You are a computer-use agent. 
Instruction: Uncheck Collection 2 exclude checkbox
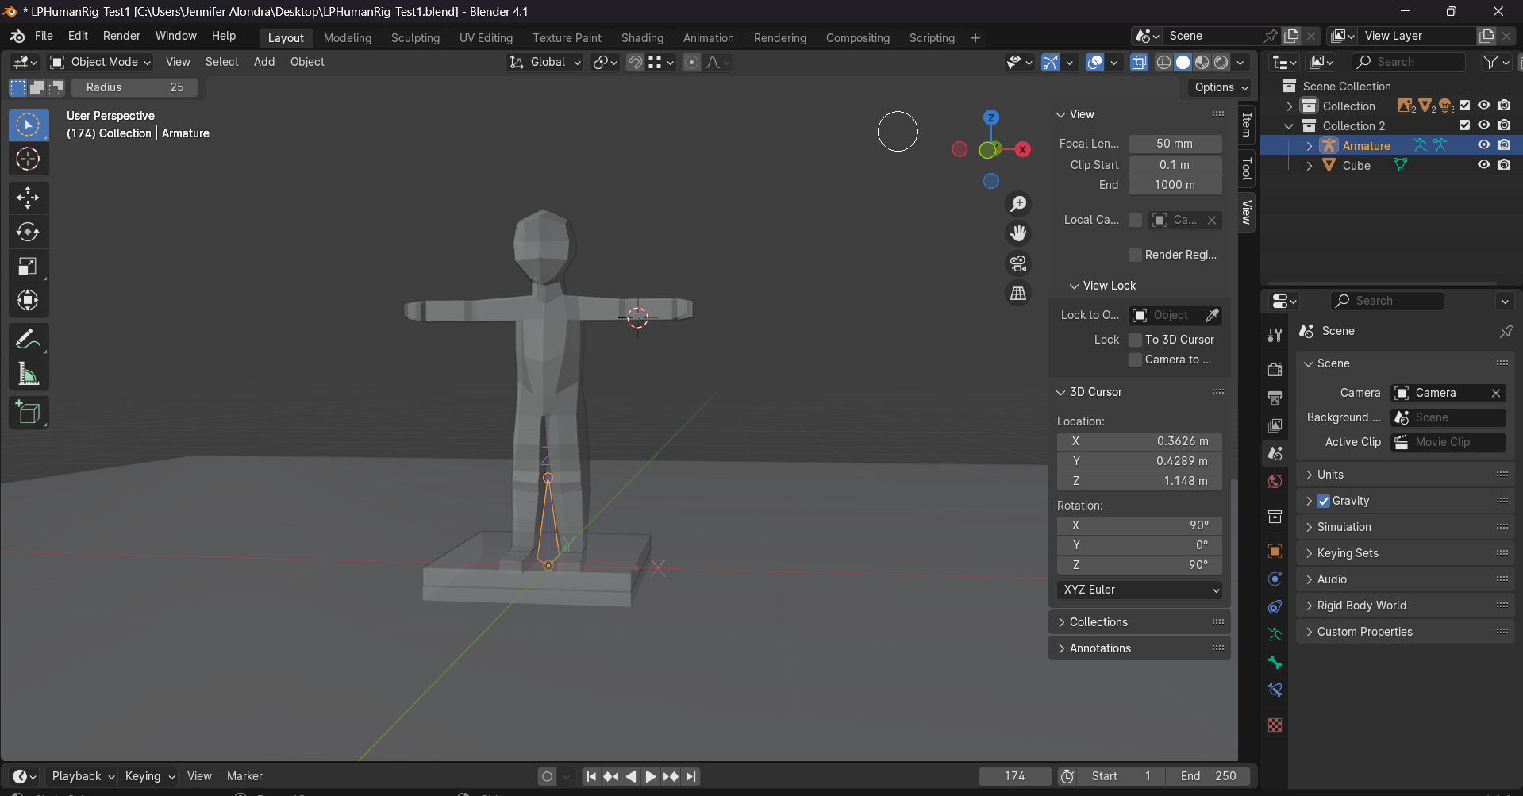1464,125
